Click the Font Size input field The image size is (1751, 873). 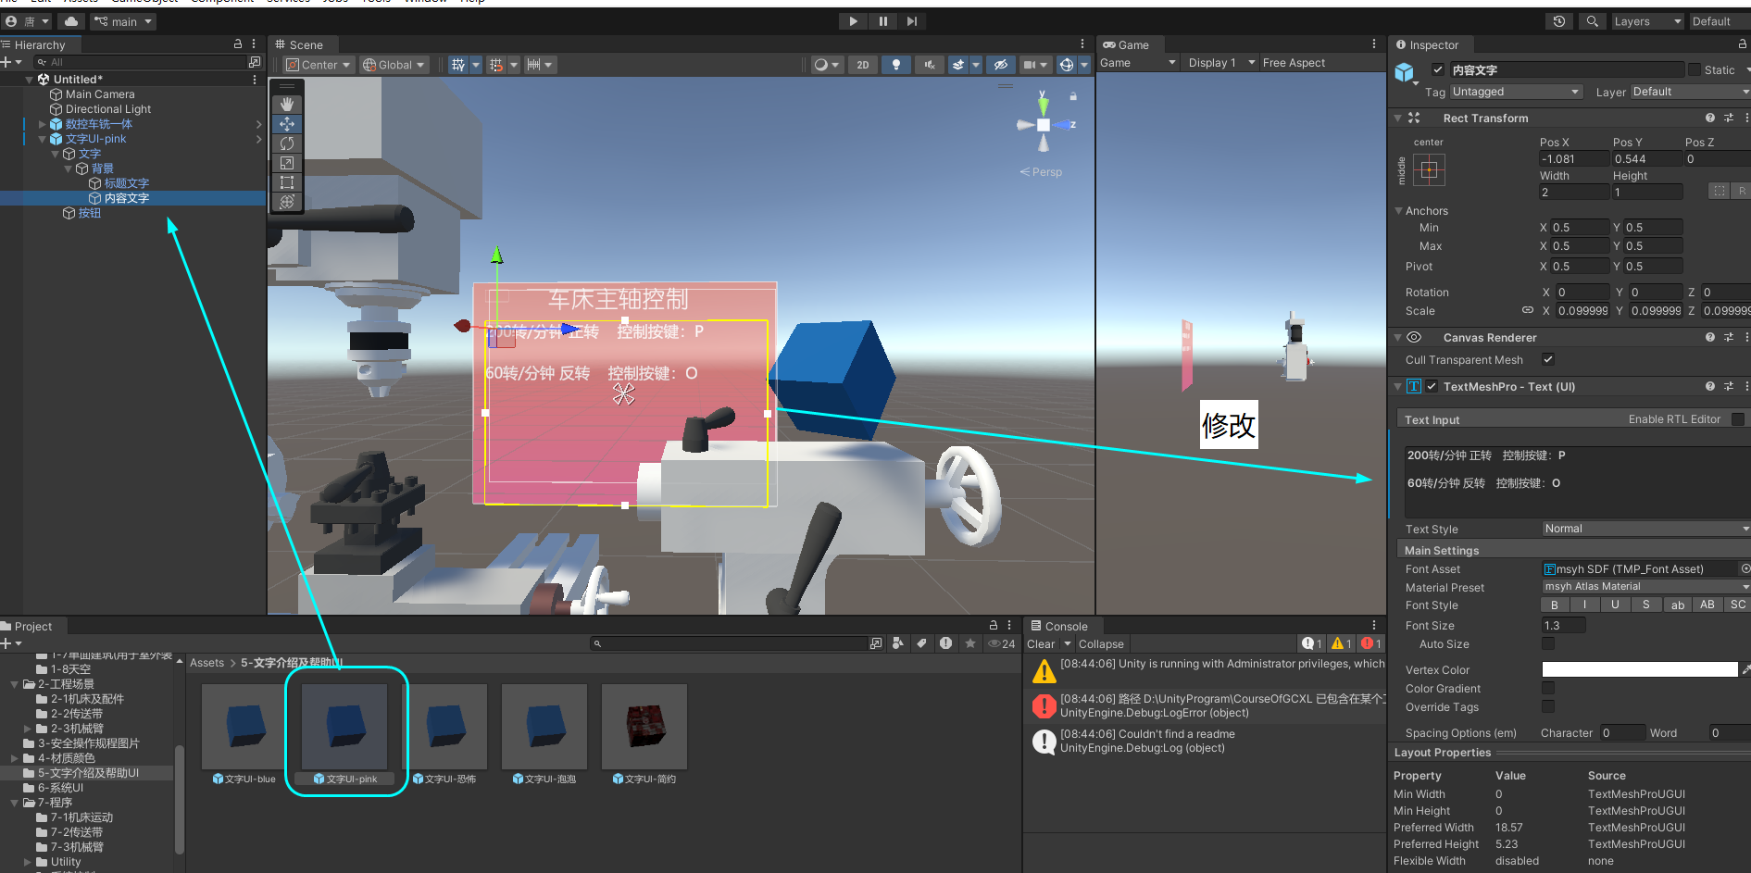(1563, 625)
